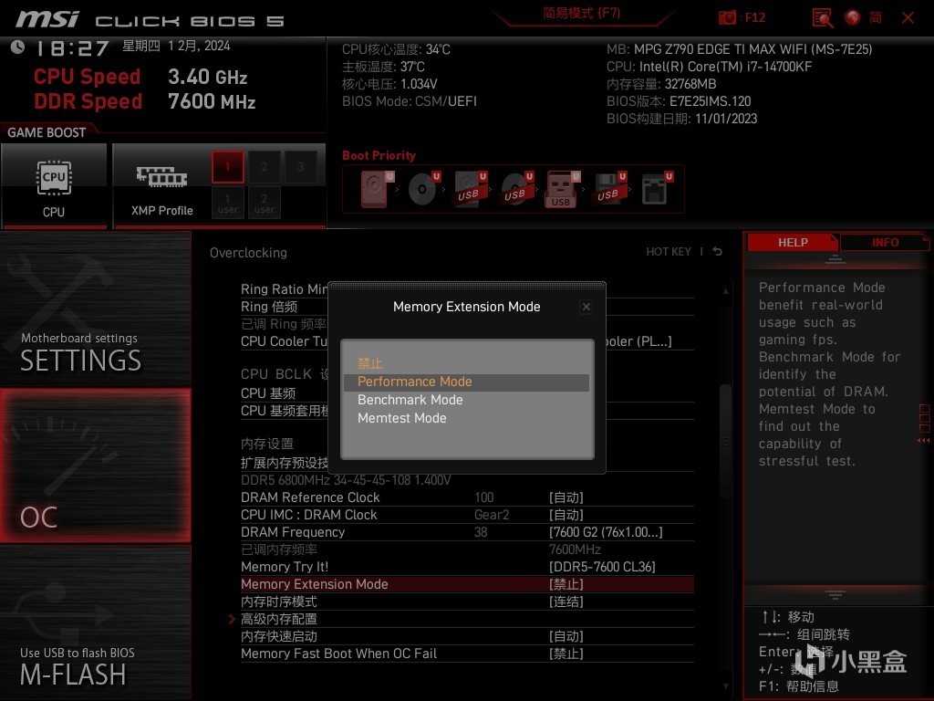Choose Performance Mode in the dialog
This screenshot has height=701, width=934.
click(x=466, y=382)
